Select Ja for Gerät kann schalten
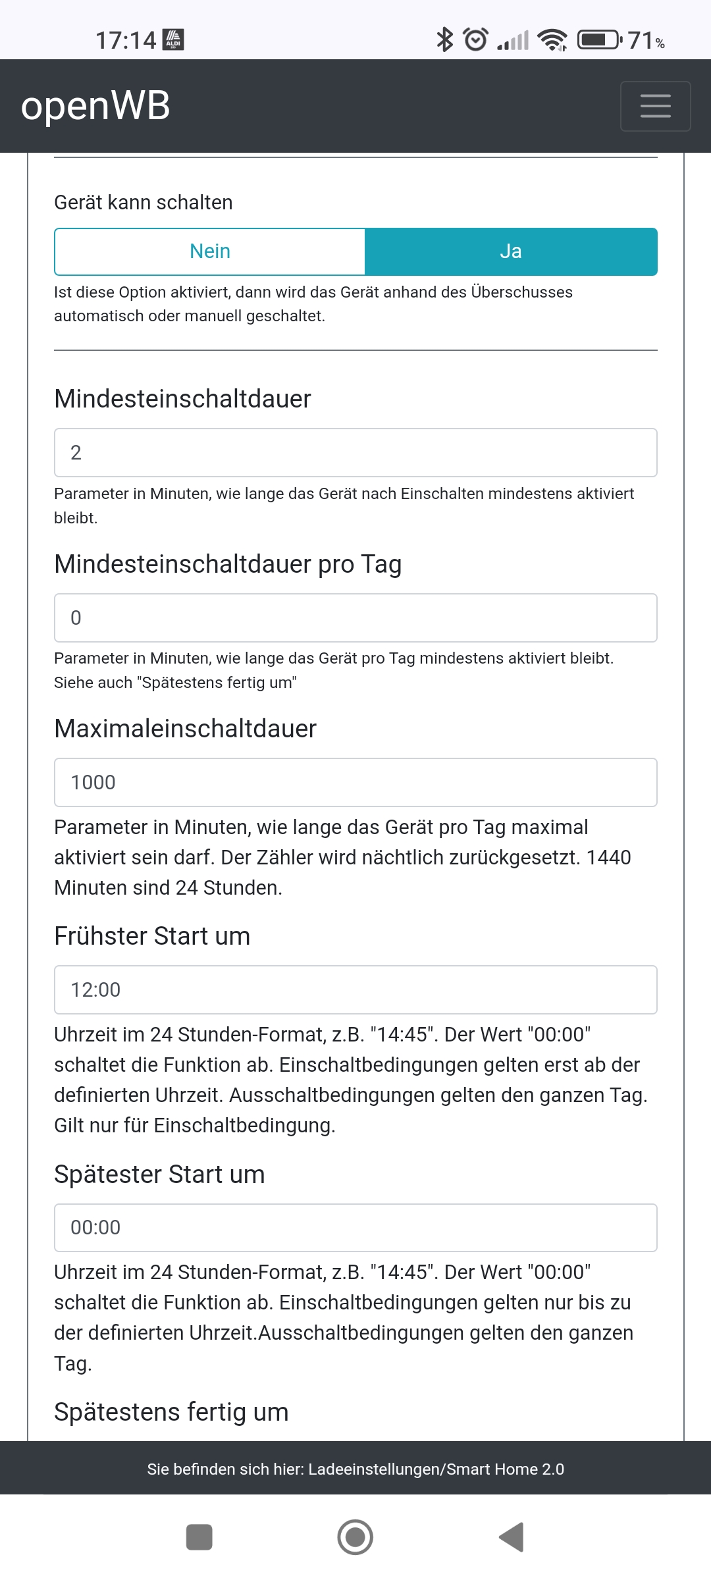 click(511, 251)
